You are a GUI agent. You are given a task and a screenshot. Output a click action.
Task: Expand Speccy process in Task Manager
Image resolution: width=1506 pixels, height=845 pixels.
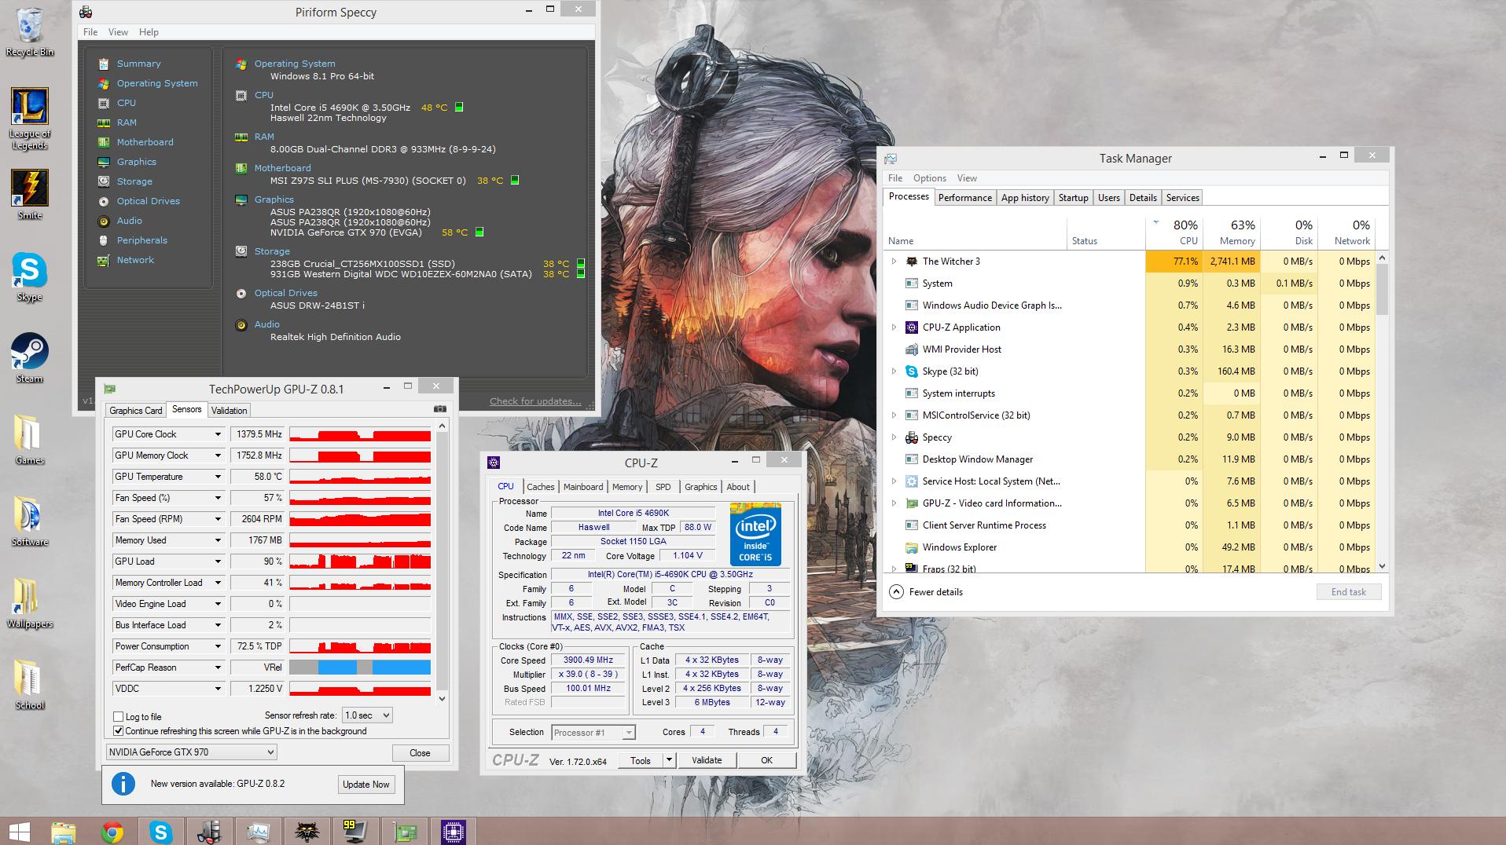tap(894, 437)
